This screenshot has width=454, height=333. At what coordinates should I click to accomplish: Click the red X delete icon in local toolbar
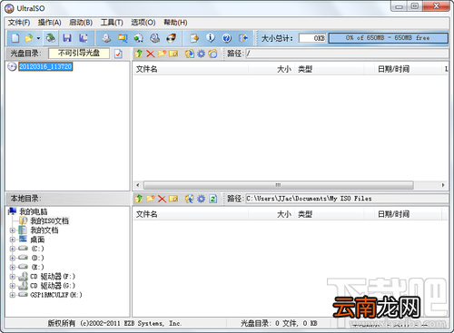click(x=162, y=199)
